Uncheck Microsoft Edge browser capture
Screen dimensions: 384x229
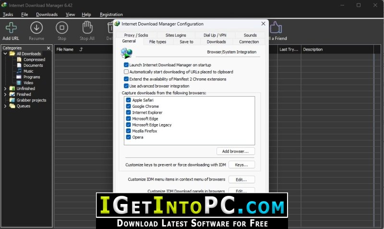pyautogui.click(x=128, y=118)
